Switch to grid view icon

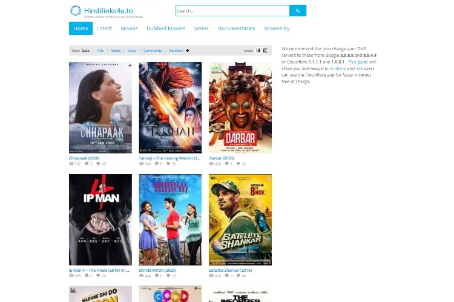[x=258, y=51]
